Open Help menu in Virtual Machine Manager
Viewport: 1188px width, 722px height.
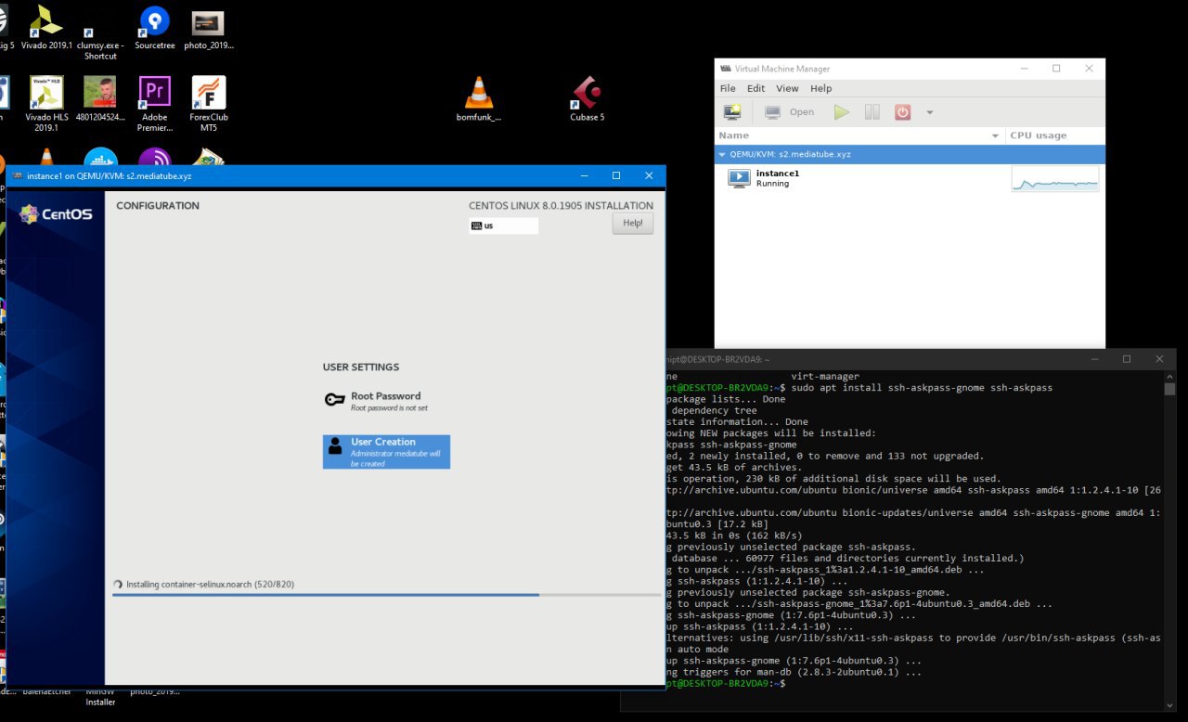(x=820, y=88)
